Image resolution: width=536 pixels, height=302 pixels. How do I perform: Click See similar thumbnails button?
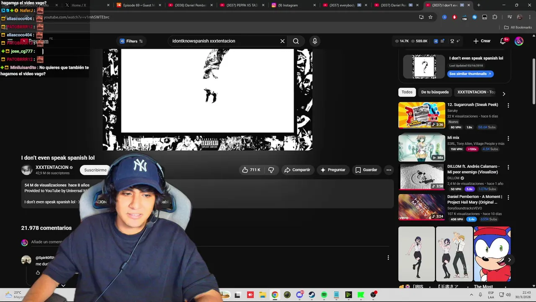point(470,74)
